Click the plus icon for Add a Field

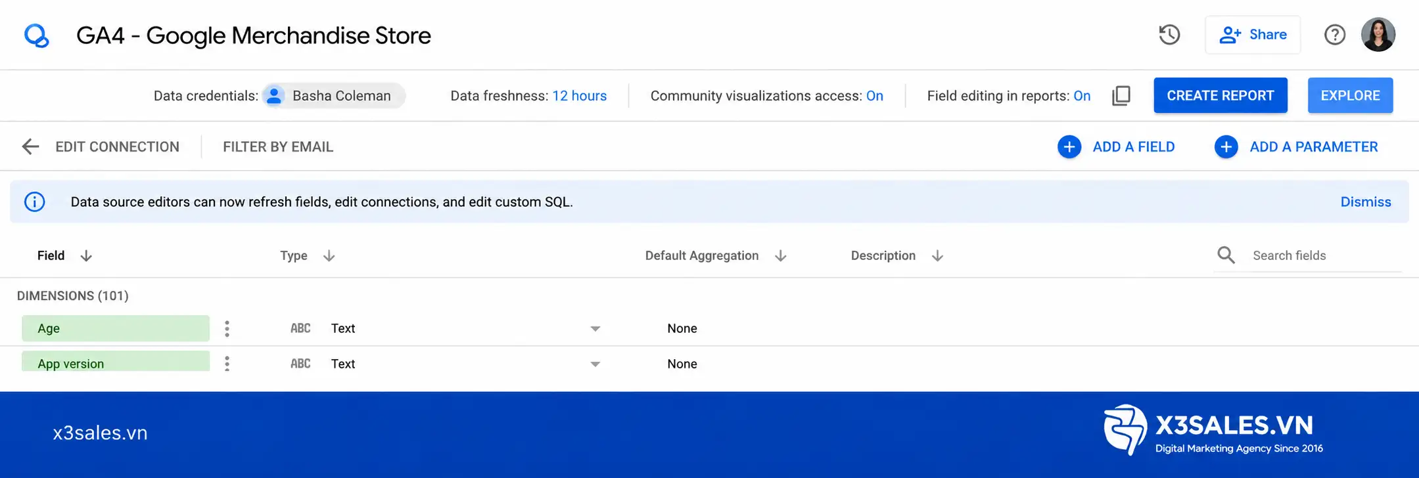pos(1069,146)
